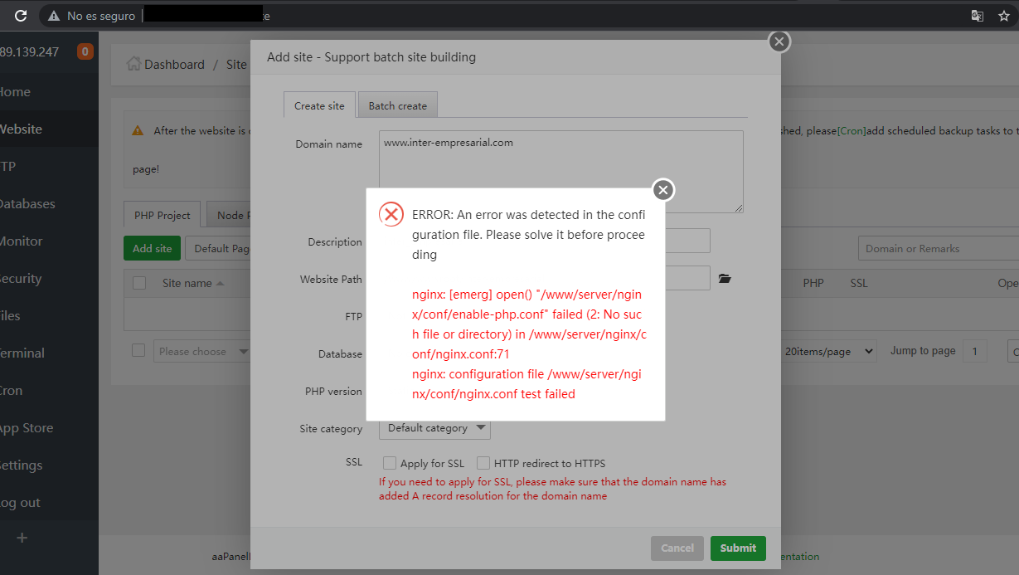Reload the current page in the browser
This screenshot has width=1019, height=575.
click(x=19, y=15)
